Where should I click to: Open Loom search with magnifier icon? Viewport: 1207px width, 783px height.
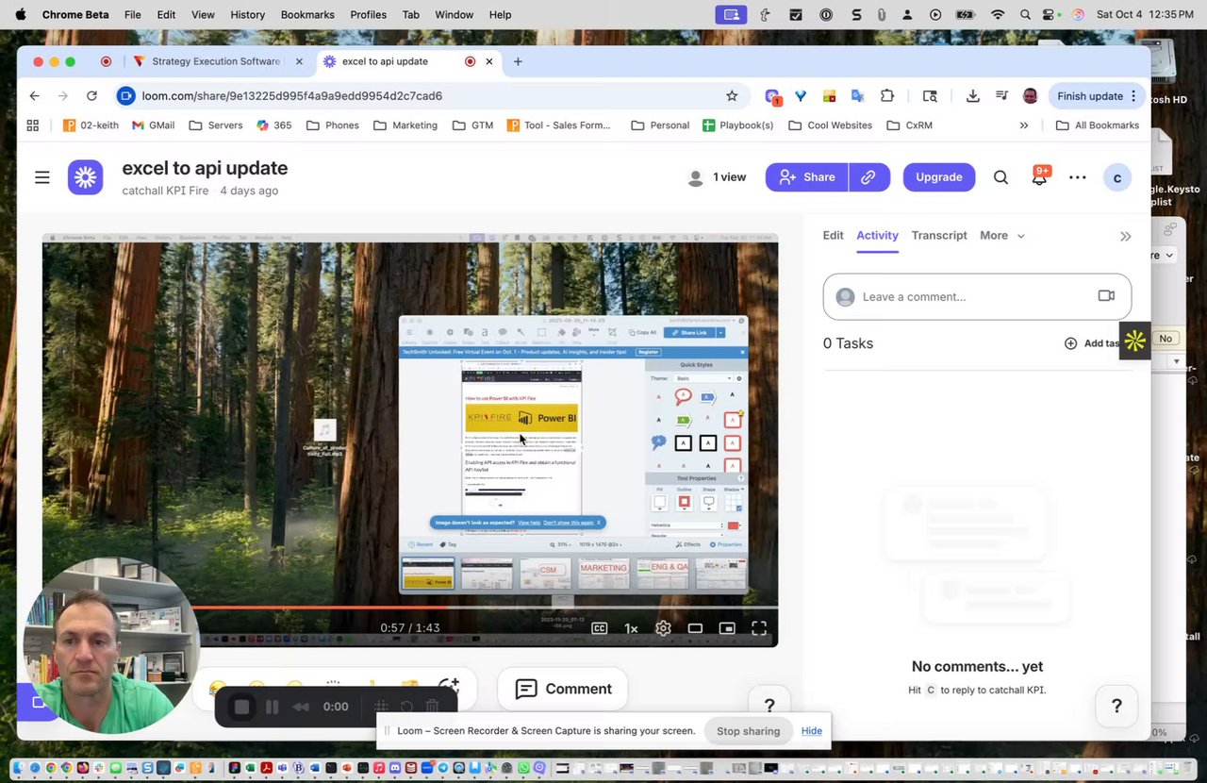pos(1000,177)
